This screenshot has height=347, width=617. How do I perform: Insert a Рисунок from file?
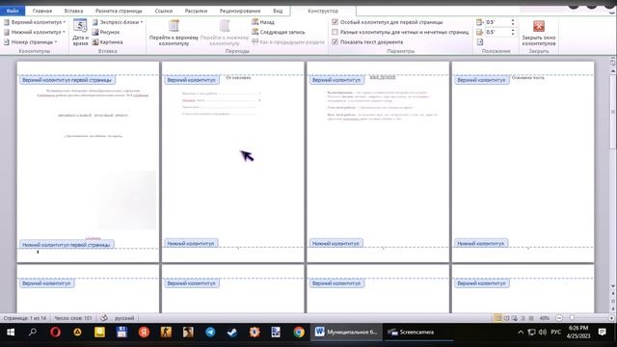coord(105,32)
